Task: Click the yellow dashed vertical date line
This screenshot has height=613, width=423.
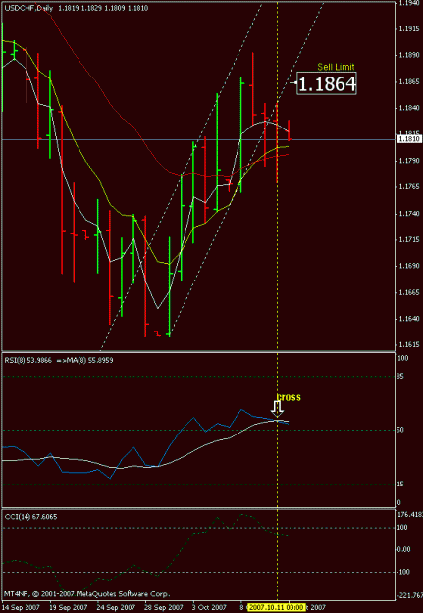Action: pos(278,301)
